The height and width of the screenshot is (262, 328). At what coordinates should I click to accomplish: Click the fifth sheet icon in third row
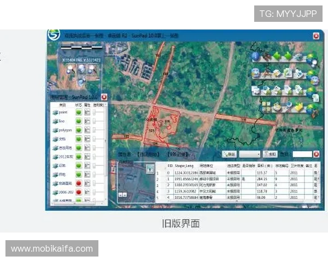point(299,90)
